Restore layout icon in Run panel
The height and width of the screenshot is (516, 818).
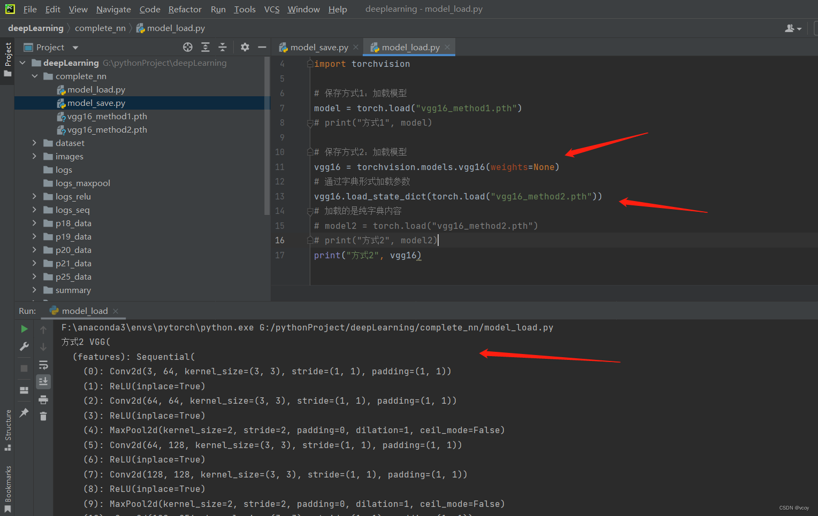pos(24,390)
